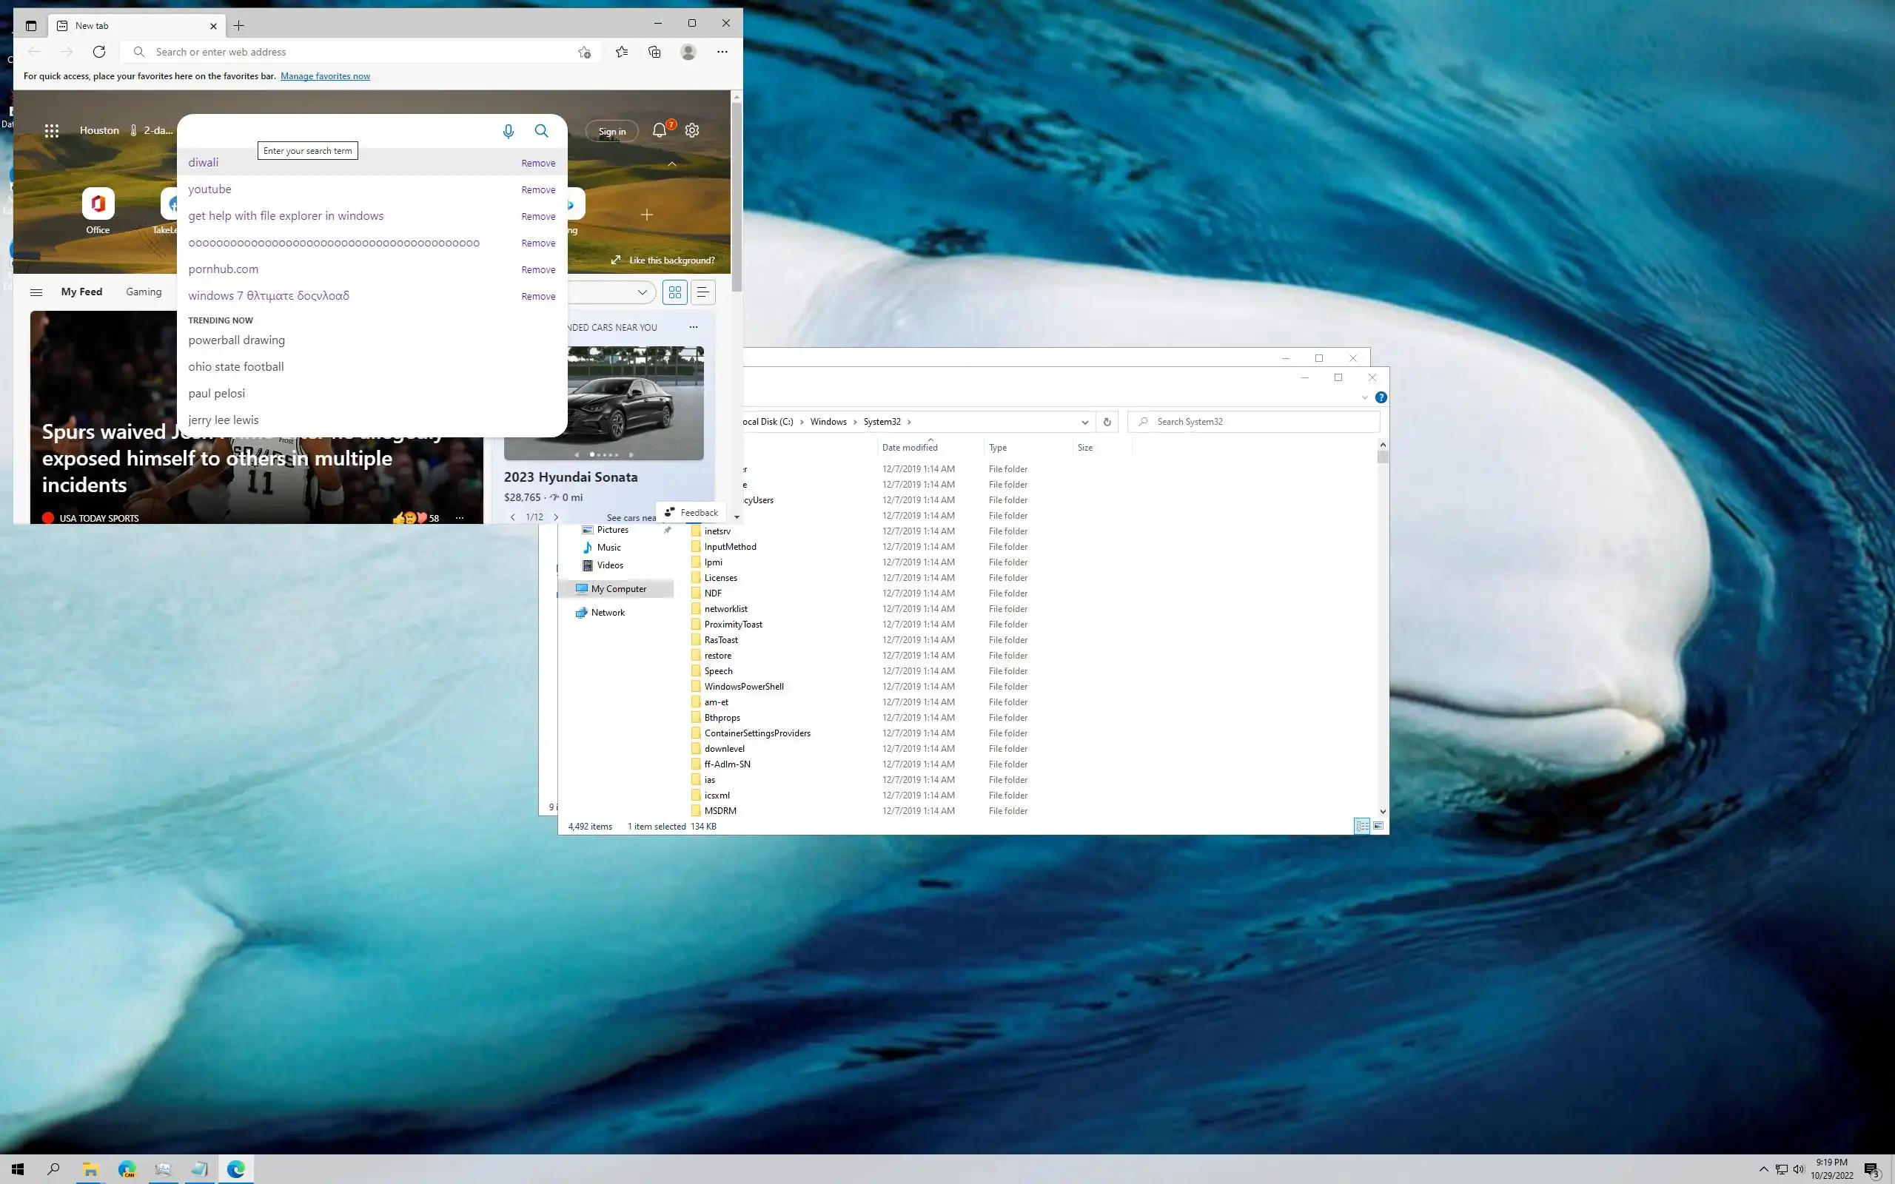Open the app launcher grid icon

point(52,131)
